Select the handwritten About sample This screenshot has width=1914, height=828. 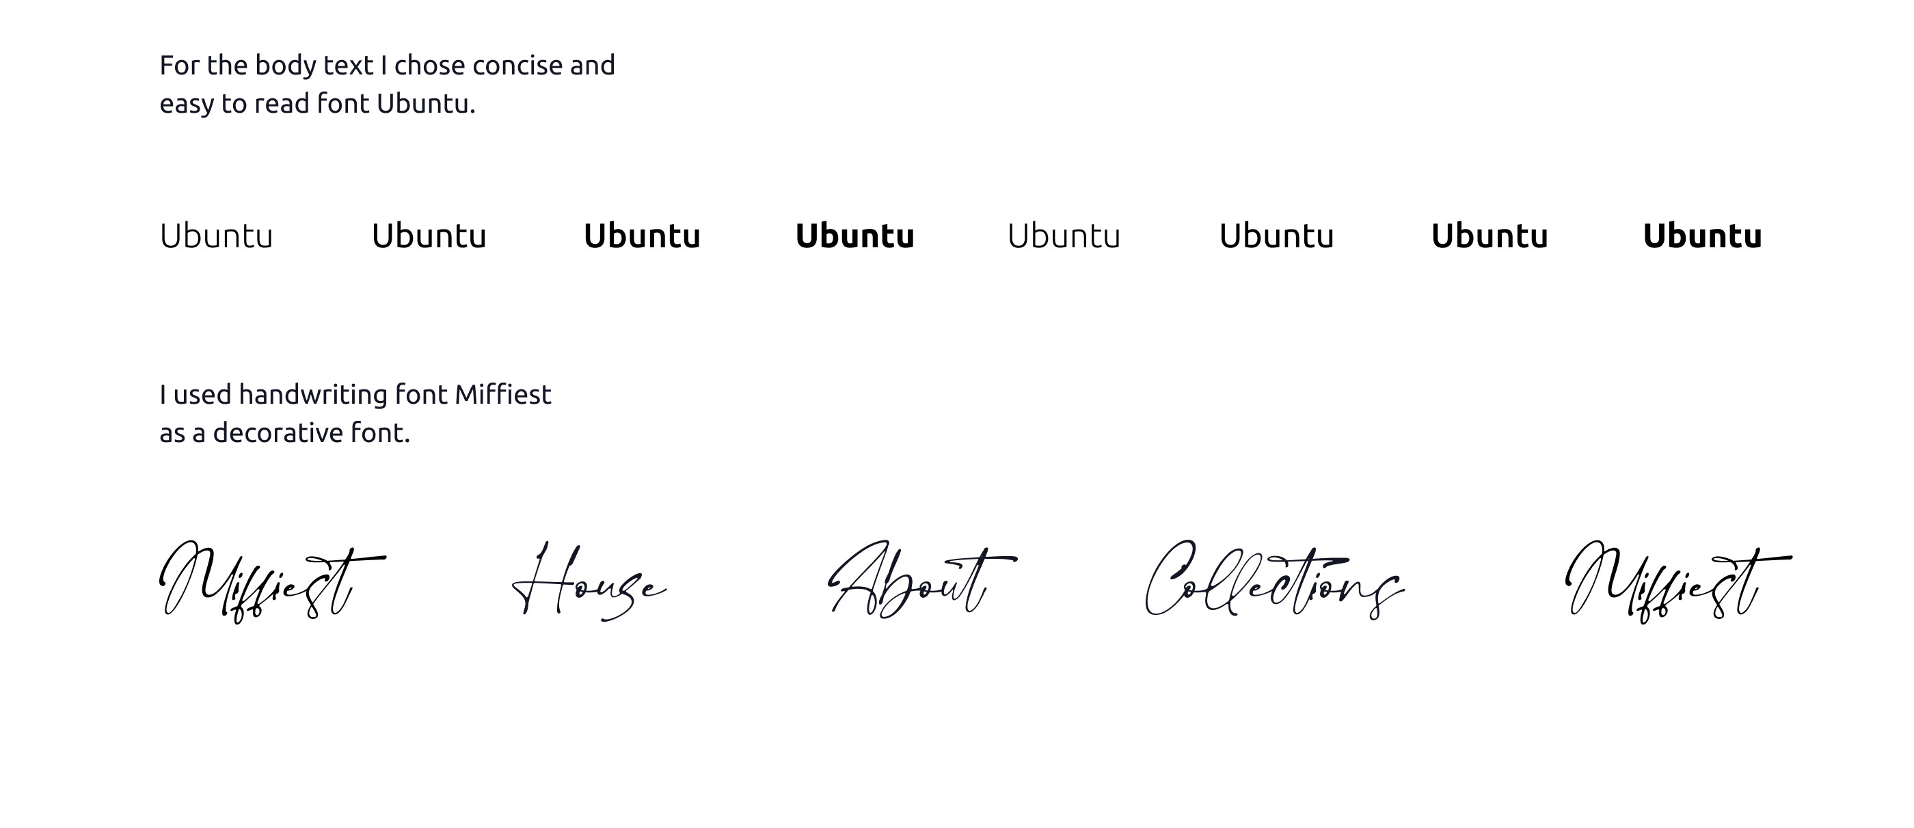(x=921, y=582)
